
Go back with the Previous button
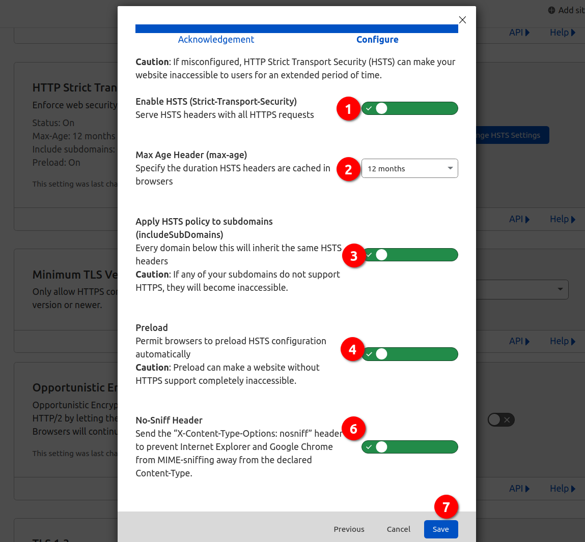(x=349, y=529)
